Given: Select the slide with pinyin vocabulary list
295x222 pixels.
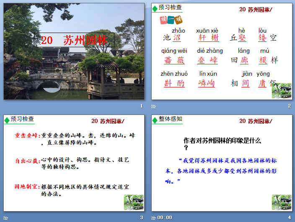Looking at the screenshot, I should [222, 59].
